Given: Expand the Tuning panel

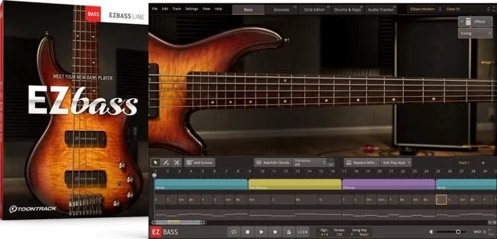Looking at the screenshot, I should coord(475,33).
